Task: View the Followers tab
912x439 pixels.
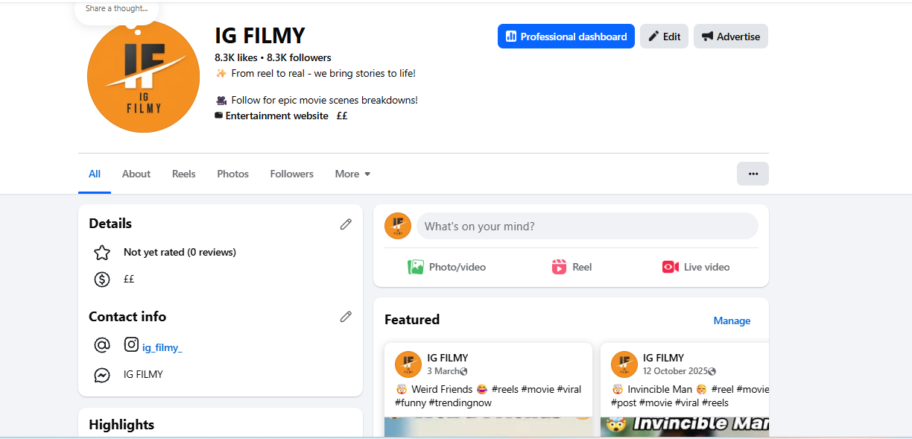Action: tap(292, 174)
